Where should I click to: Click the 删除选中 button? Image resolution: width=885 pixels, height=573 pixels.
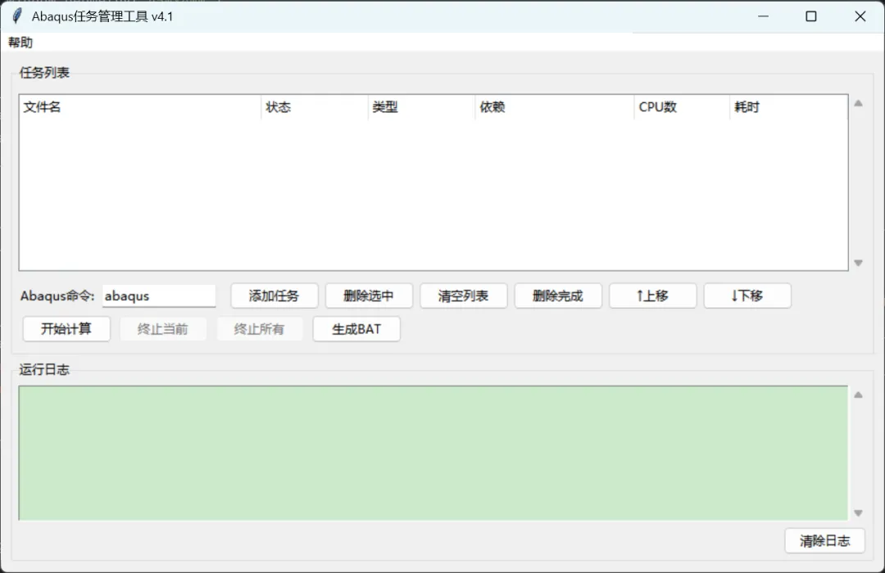pos(369,296)
